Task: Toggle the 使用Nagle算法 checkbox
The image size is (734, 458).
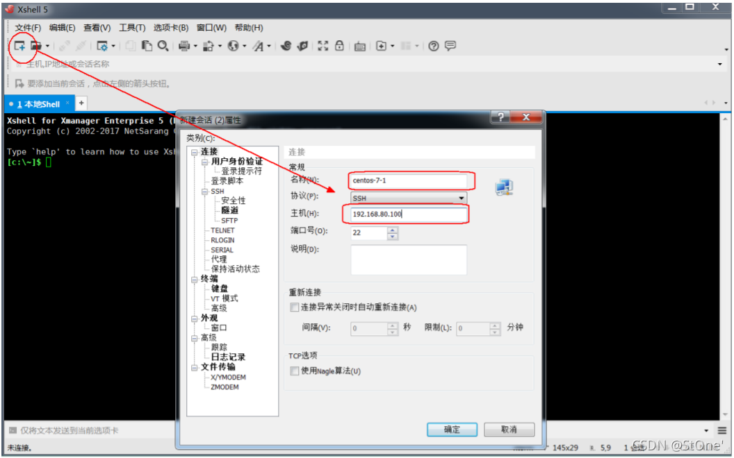Action: (x=295, y=371)
